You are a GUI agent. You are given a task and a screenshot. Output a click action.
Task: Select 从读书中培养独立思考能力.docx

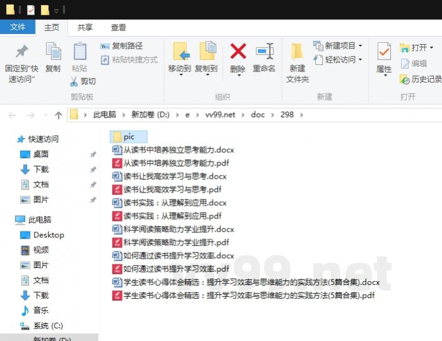click(x=174, y=150)
